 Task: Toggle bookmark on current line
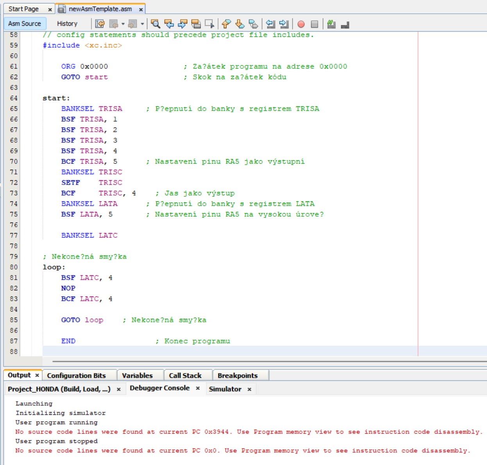point(253,24)
